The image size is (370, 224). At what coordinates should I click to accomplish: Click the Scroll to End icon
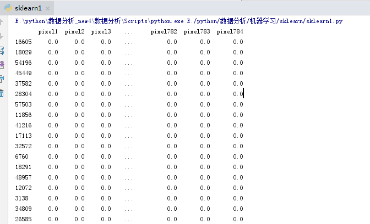click(2, 65)
